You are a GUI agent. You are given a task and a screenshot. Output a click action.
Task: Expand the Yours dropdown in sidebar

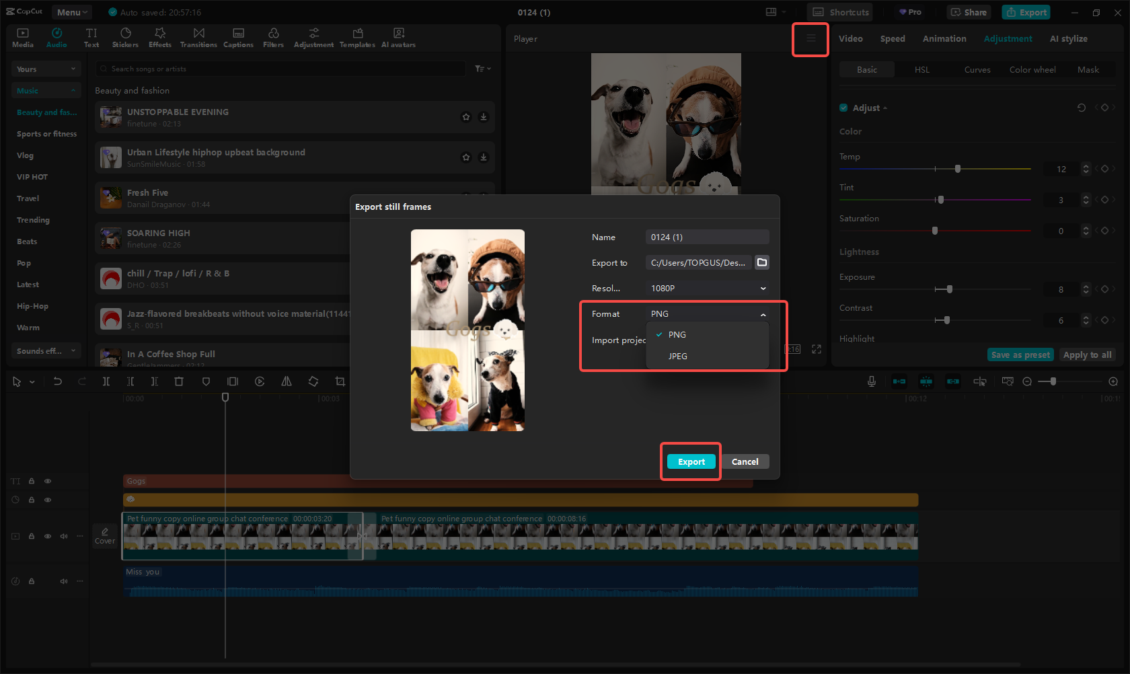pos(46,69)
